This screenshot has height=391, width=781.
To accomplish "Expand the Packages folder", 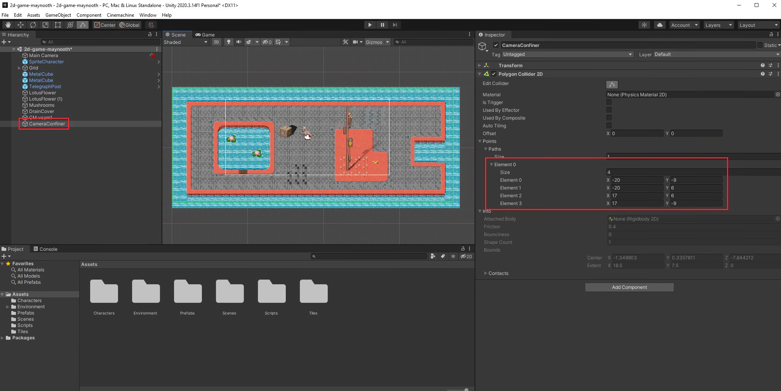I will 2,338.
